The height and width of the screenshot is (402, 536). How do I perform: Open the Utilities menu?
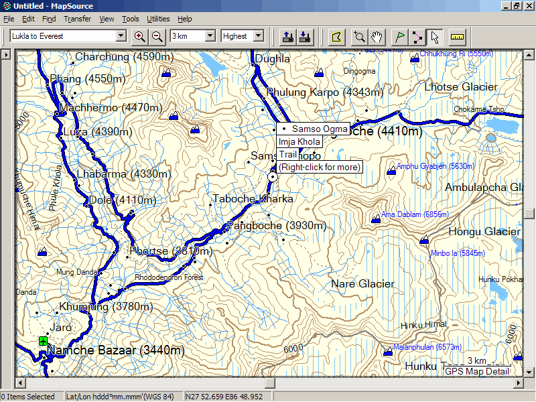[x=158, y=19]
